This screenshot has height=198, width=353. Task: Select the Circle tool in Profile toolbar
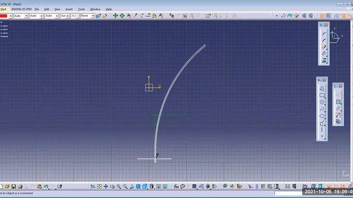(x=322, y=102)
